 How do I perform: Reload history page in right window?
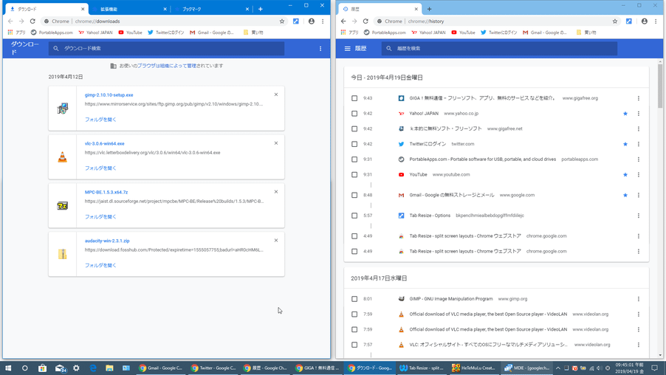[365, 21]
